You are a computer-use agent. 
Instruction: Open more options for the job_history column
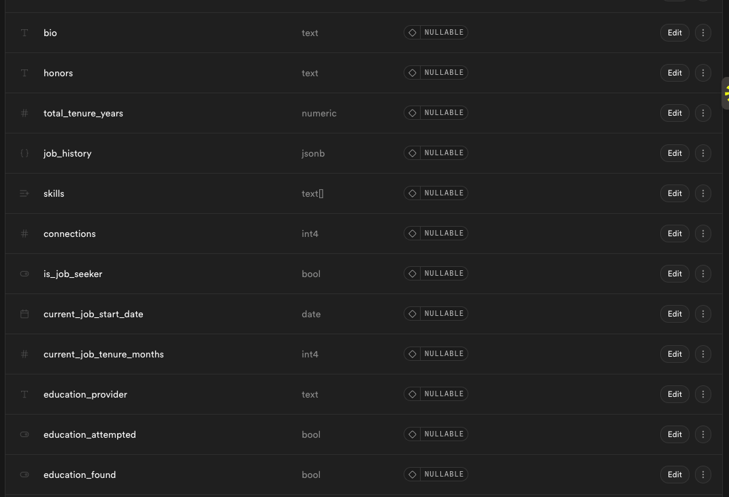click(x=702, y=153)
